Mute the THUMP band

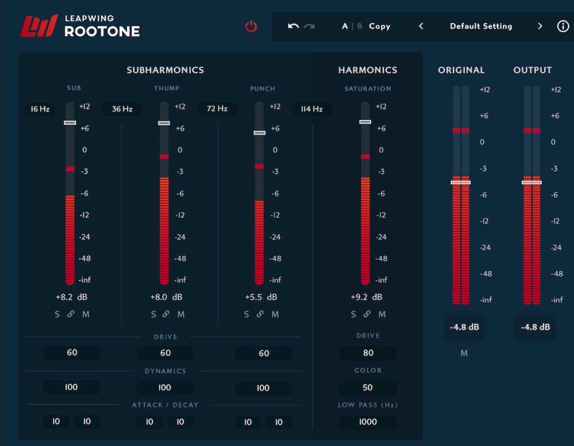coord(180,314)
